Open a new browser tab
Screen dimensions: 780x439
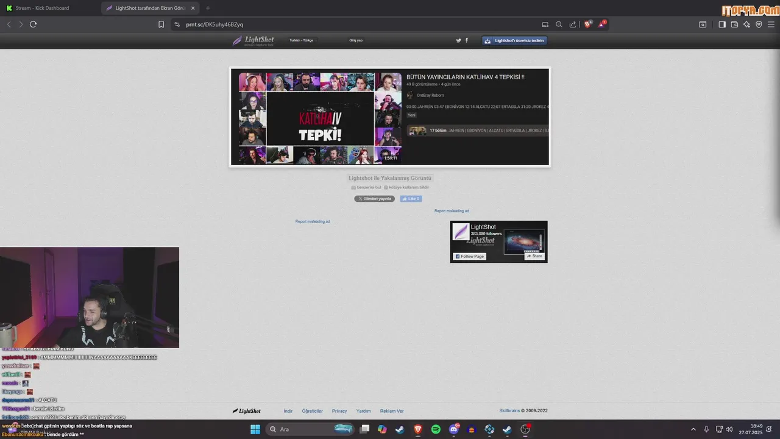coord(208,8)
